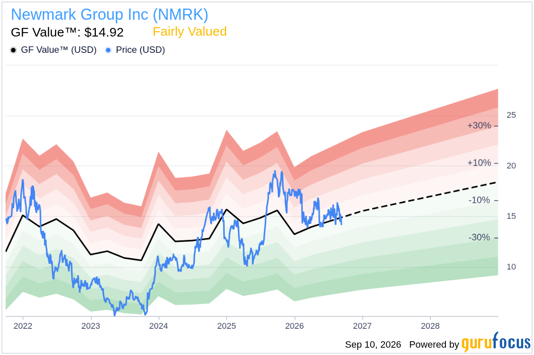This screenshot has width=534, height=355.
Task: Click the 2025 x-axis label
Action: click(x=227, y=326)
